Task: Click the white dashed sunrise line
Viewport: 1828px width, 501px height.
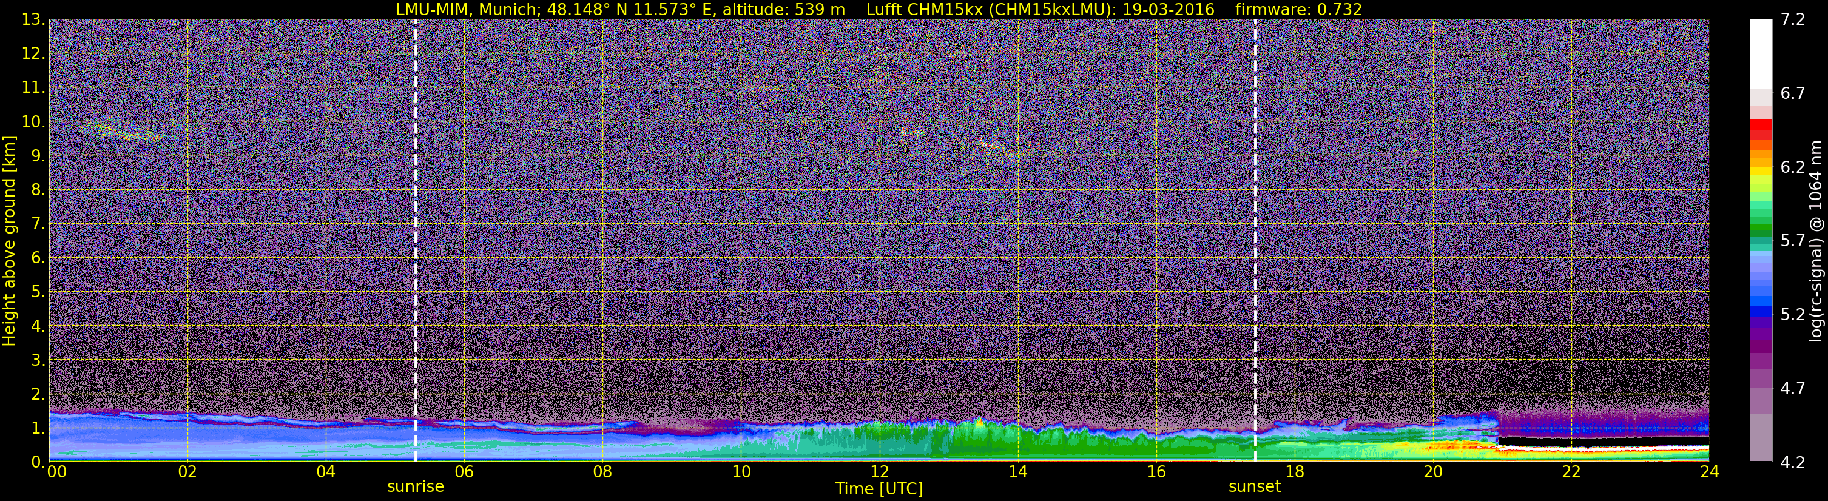Action: tap(416, 241)
